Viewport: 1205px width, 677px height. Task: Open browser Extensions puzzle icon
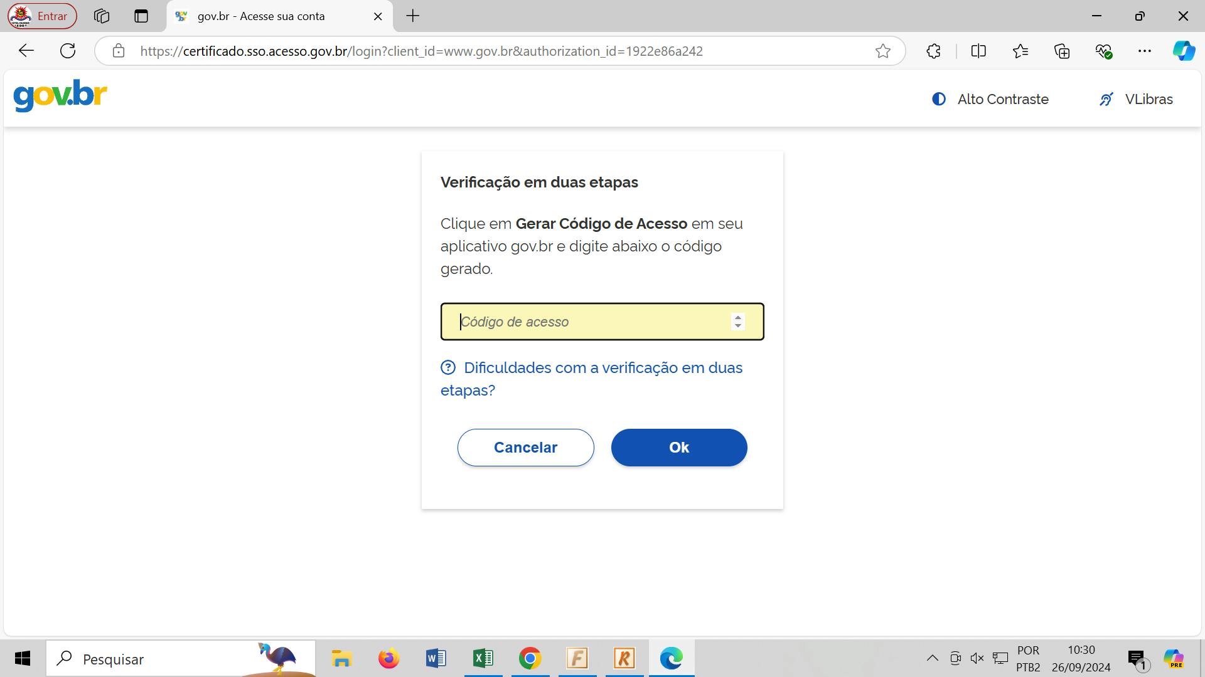point(933,51)
